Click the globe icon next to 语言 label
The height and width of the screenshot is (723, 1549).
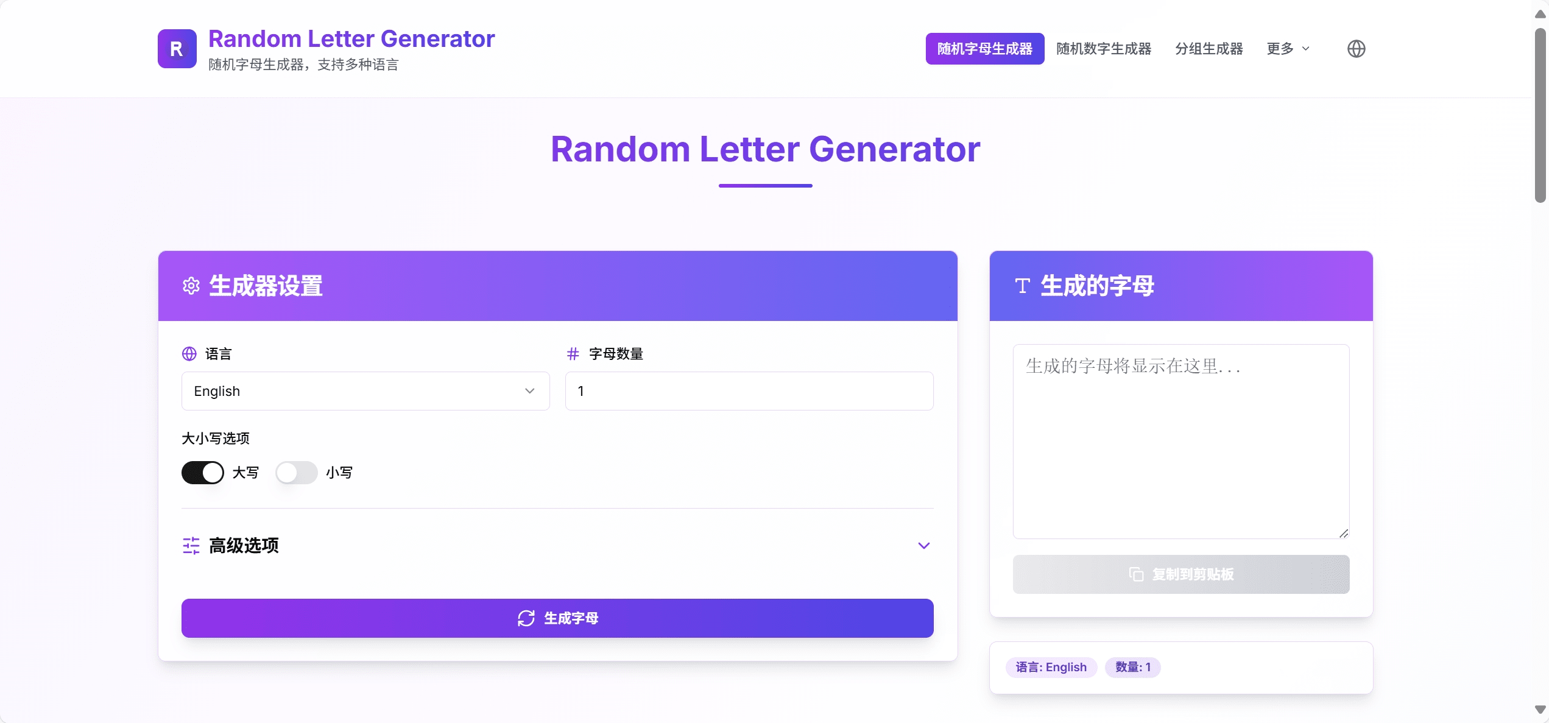tap(189, 354)
